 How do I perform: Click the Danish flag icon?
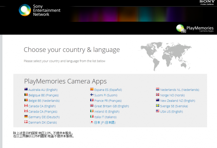26,122
